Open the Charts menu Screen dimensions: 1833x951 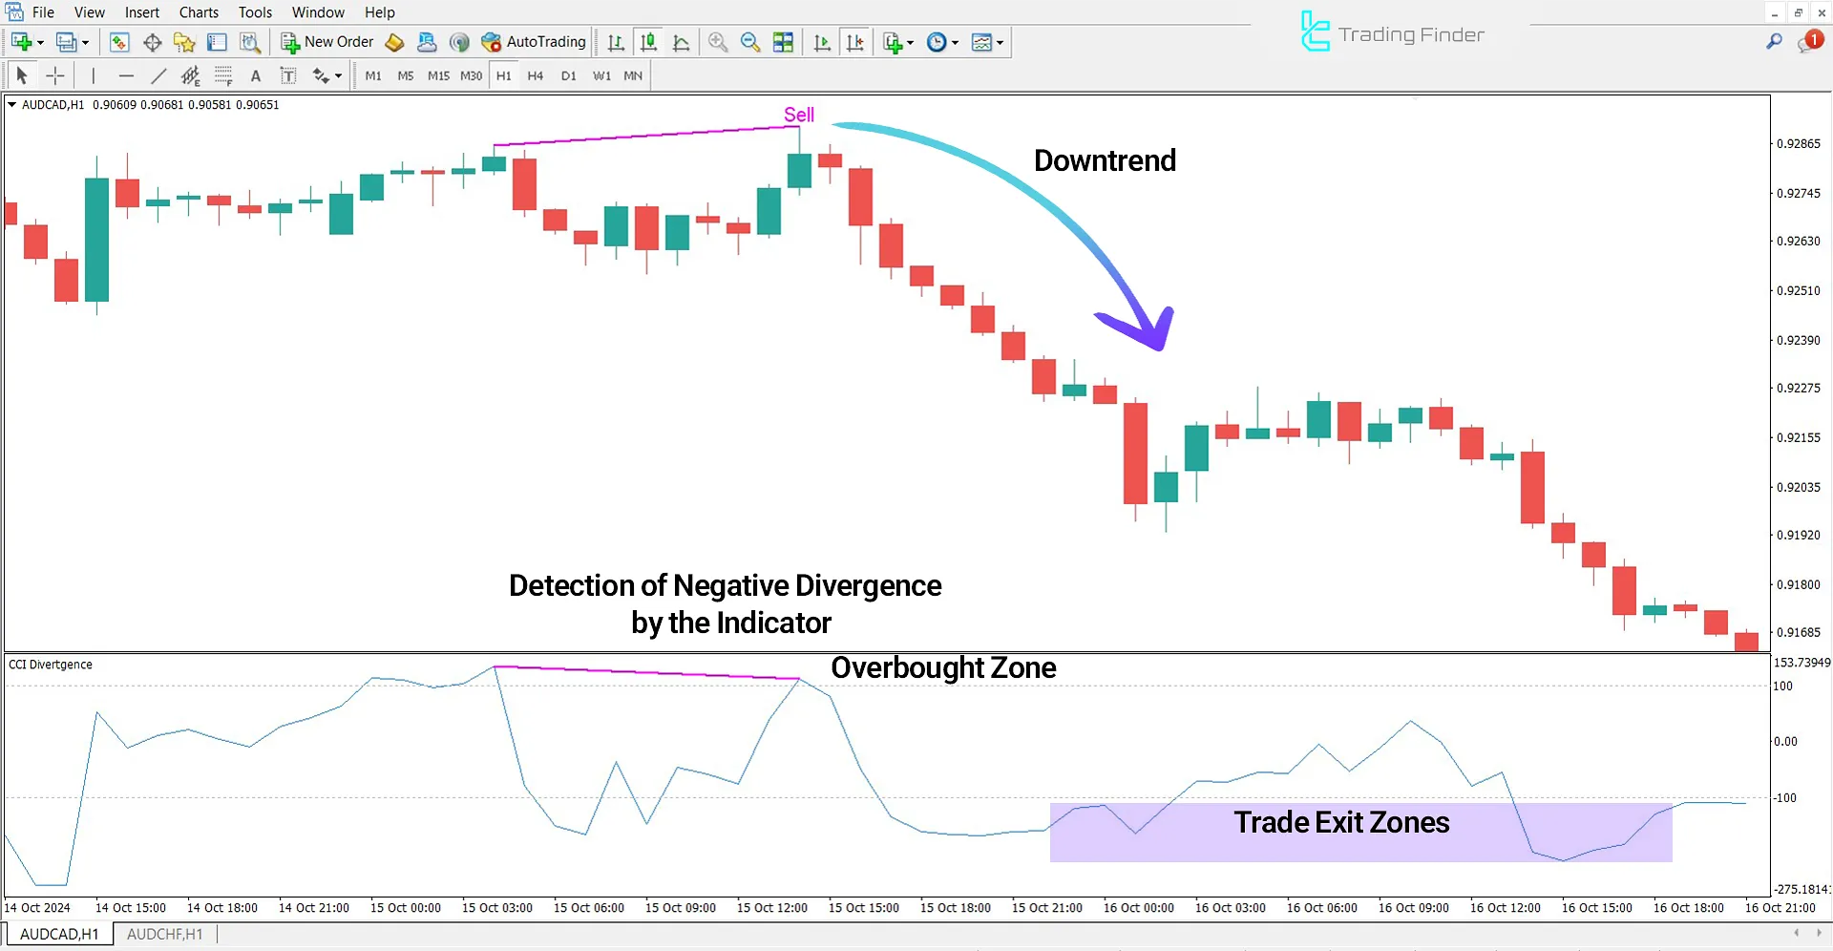coord(198,12)
